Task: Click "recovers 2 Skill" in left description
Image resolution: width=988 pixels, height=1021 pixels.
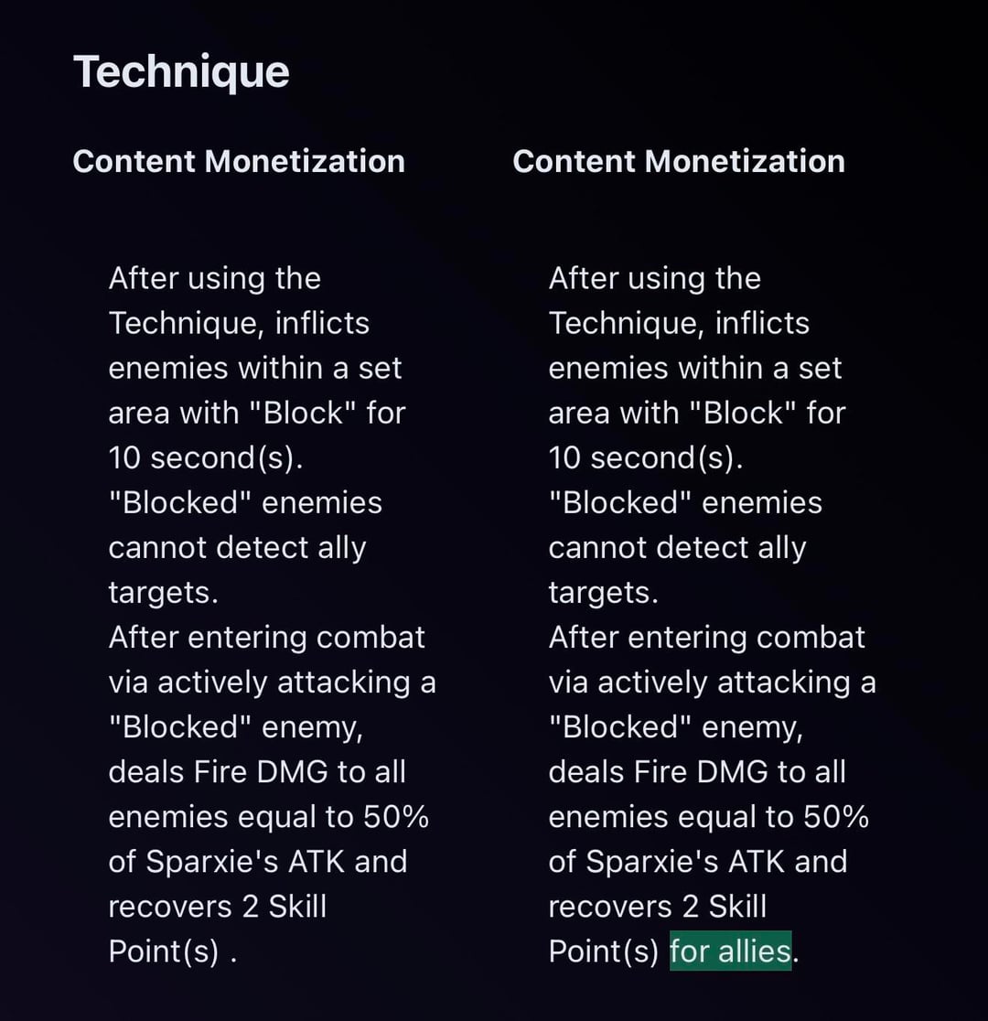Action: pyautogui.click(x=217, y=906)
